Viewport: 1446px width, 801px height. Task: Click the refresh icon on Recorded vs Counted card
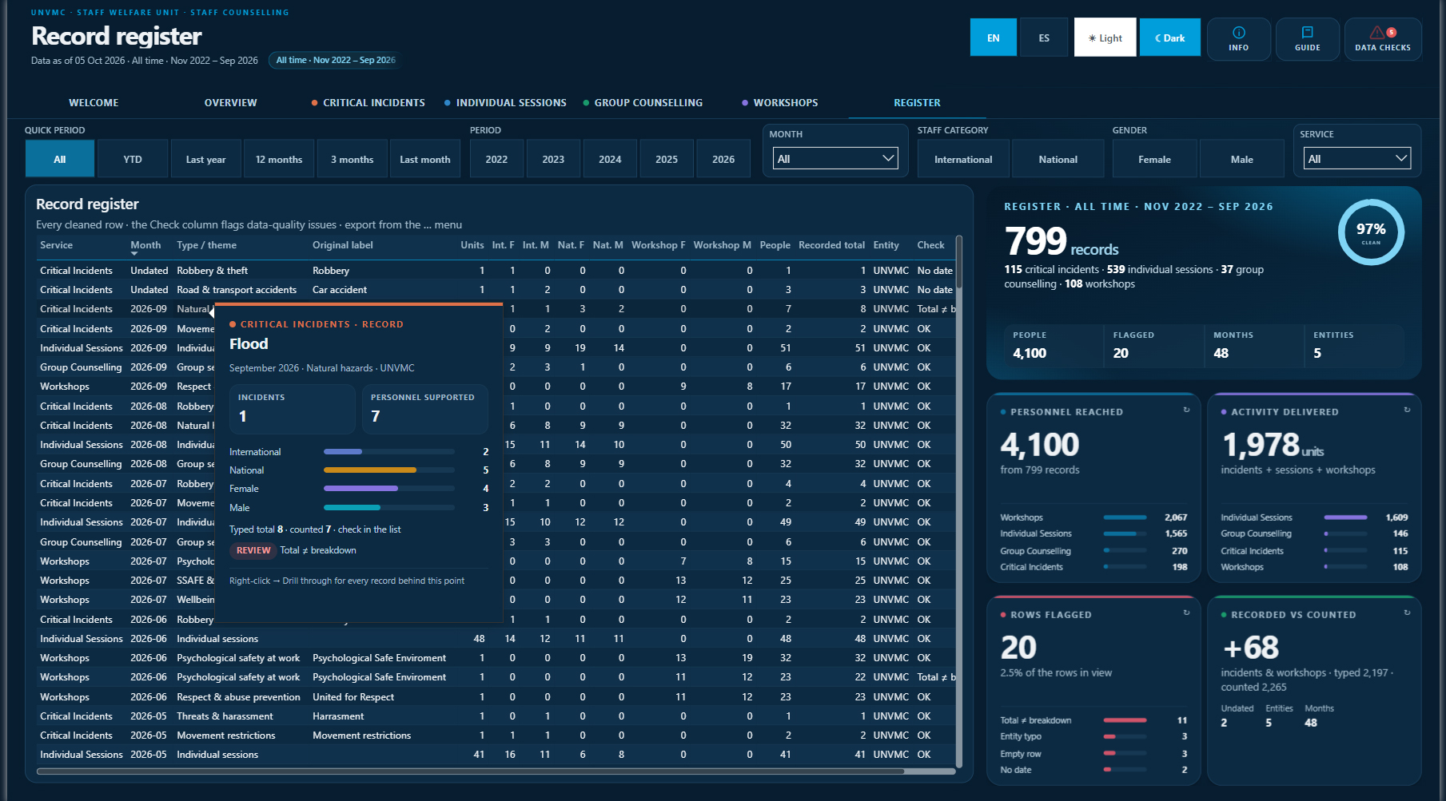tap(1407, 613)
